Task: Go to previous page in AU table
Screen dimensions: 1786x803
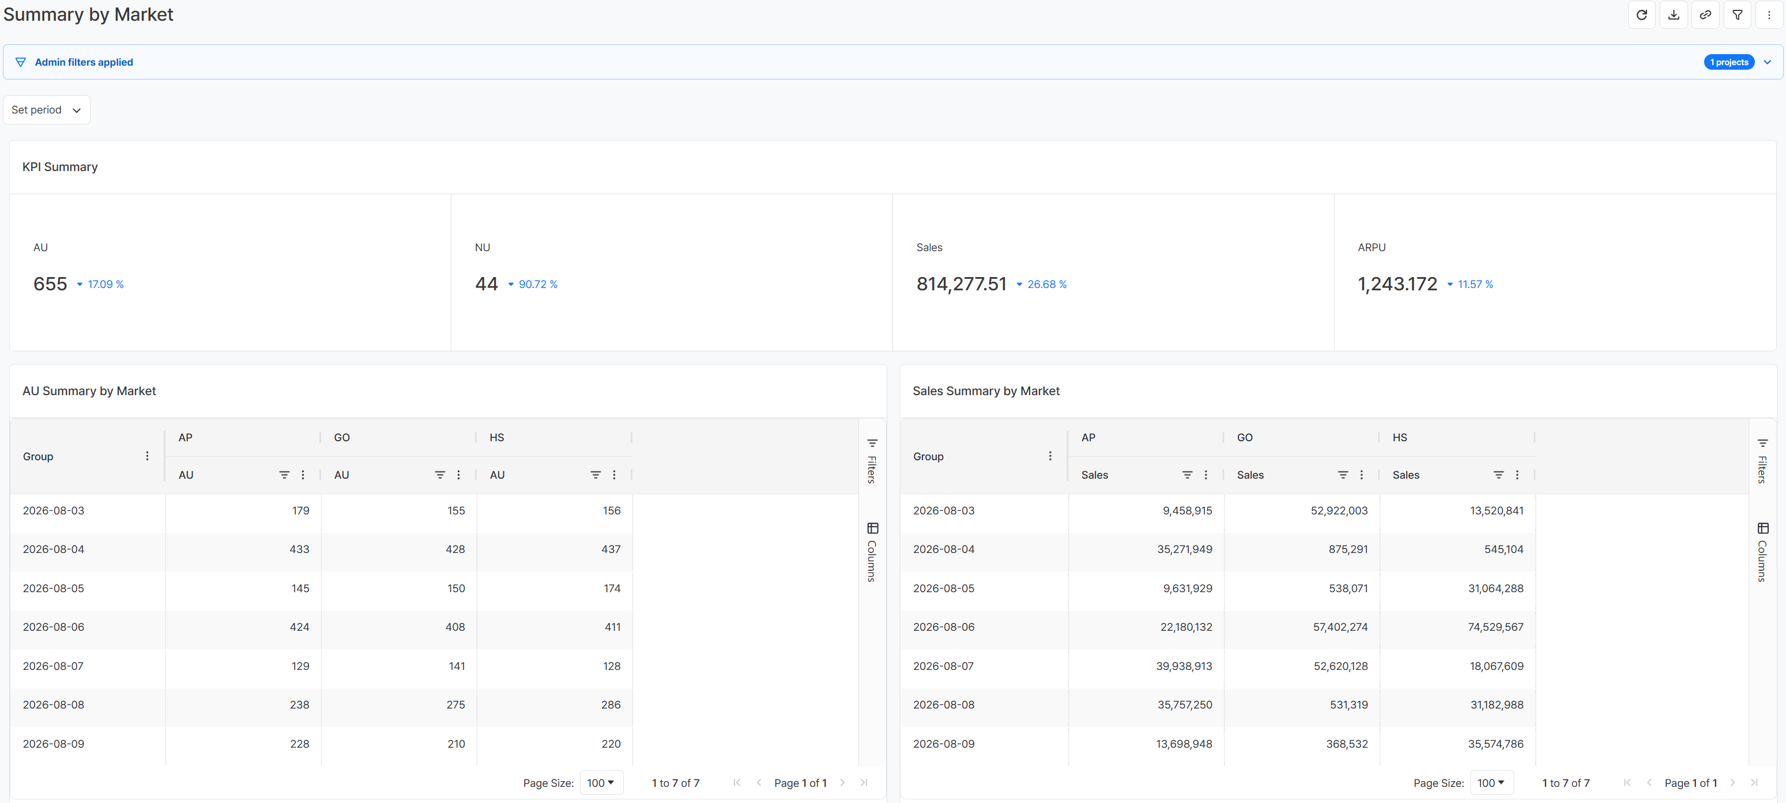Action: 759,783
